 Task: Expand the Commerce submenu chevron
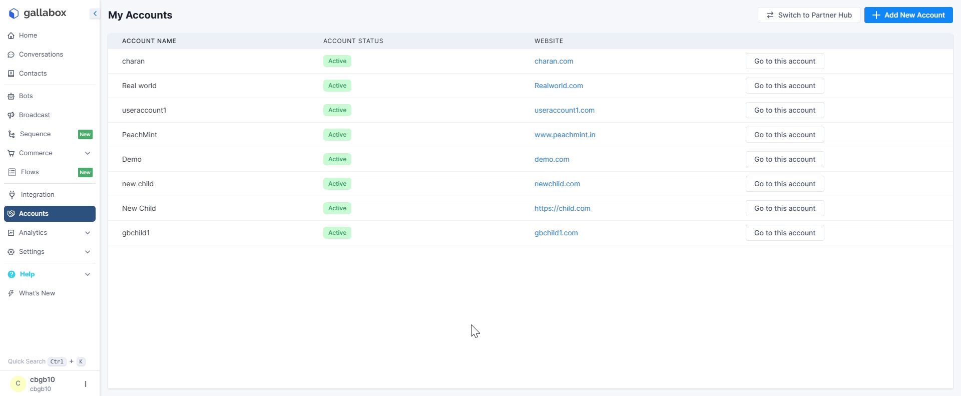tap(88, 153)
